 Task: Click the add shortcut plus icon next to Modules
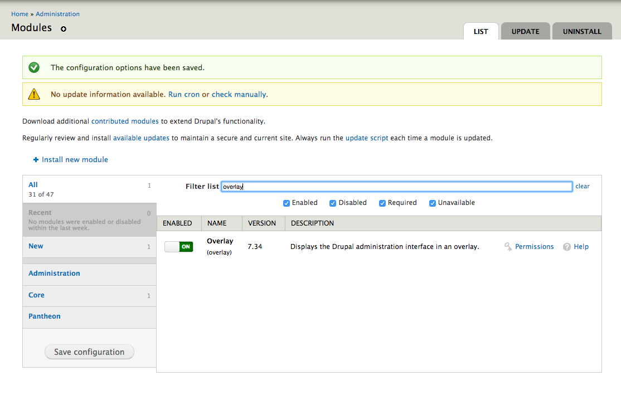[64, 29]
